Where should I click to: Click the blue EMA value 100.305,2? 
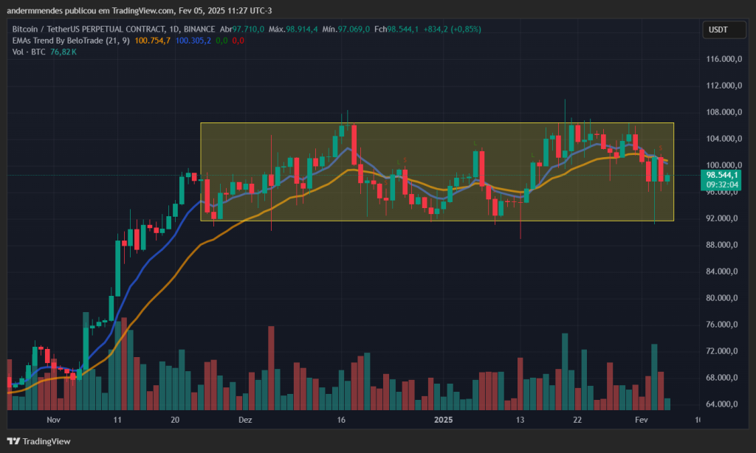click(x=193, y=41)
